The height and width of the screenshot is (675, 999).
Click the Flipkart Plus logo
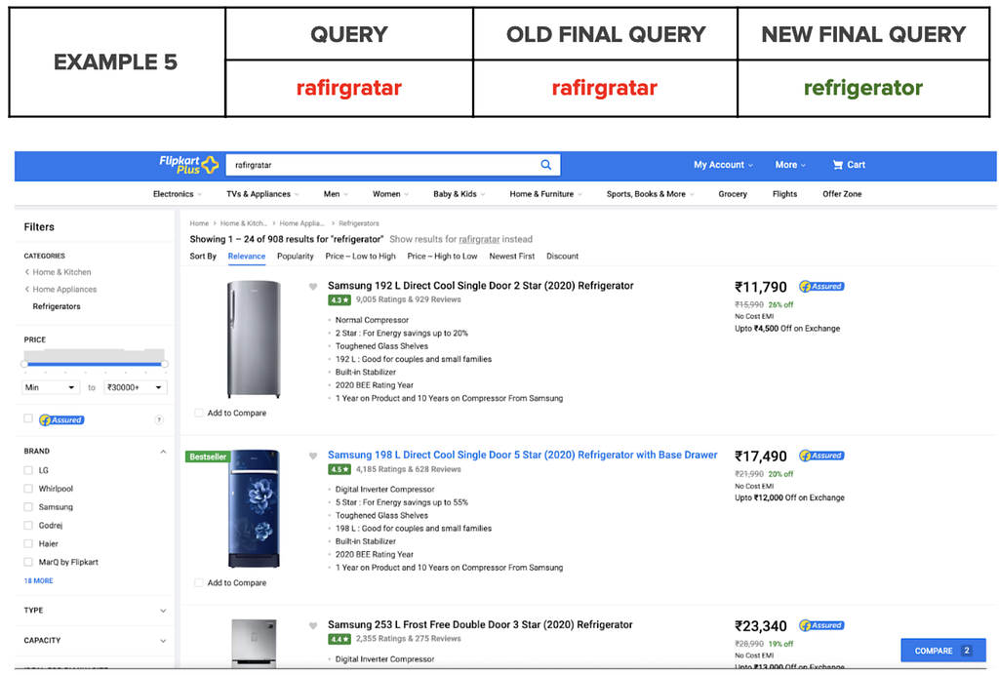point(189,165)
